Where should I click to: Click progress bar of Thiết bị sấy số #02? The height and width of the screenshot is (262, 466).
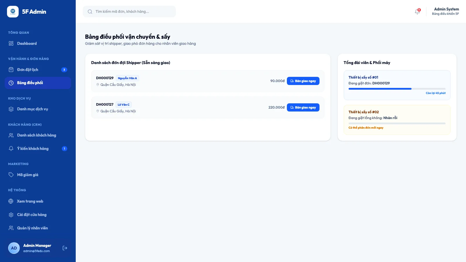pyautogui.click(x=397, y=123)
